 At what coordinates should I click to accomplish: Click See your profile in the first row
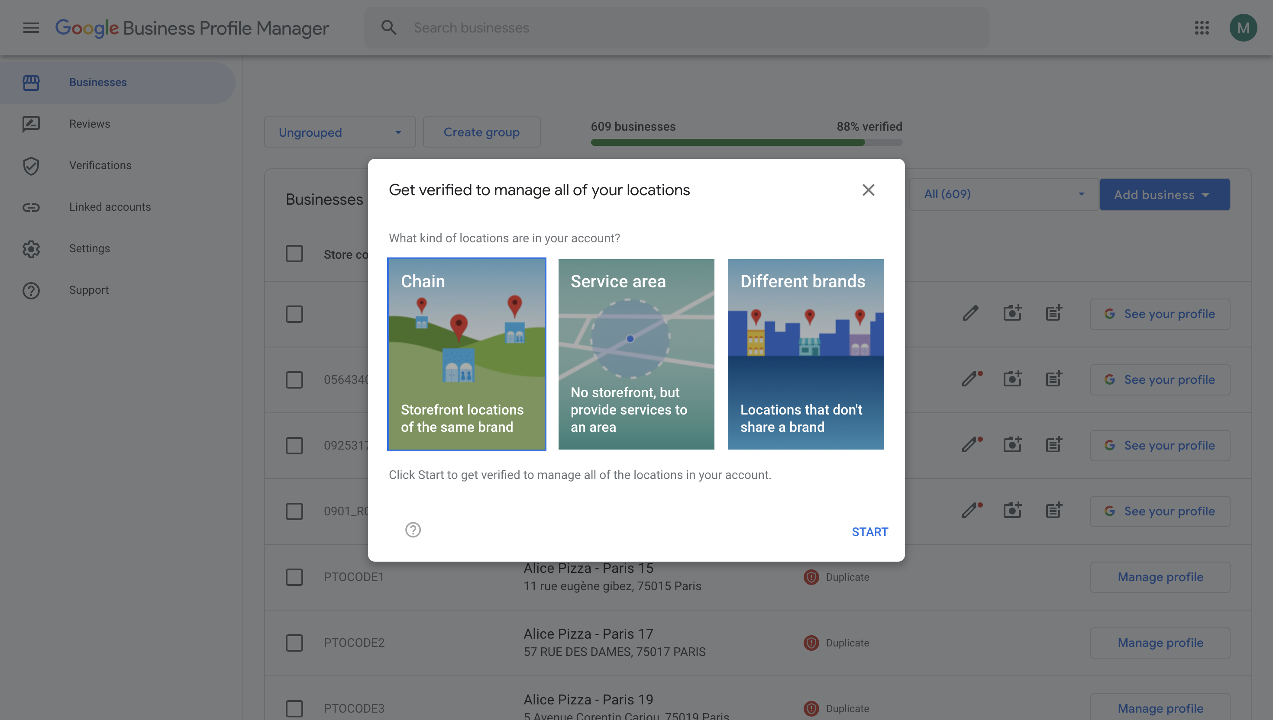tap(1160, 314)
